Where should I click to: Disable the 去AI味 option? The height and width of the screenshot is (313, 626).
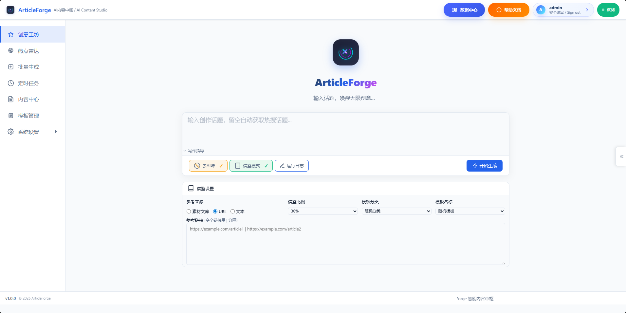208,166
